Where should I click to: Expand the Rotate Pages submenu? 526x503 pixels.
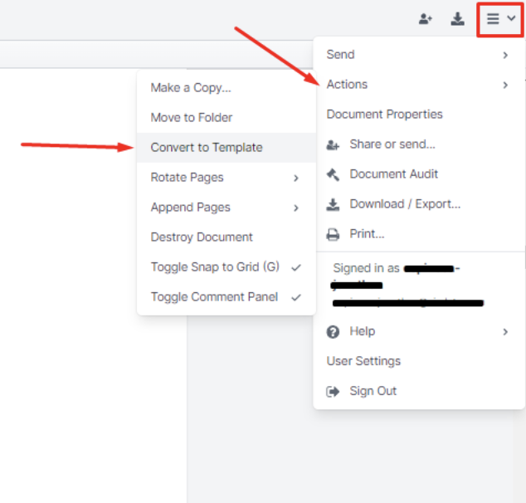296,178
